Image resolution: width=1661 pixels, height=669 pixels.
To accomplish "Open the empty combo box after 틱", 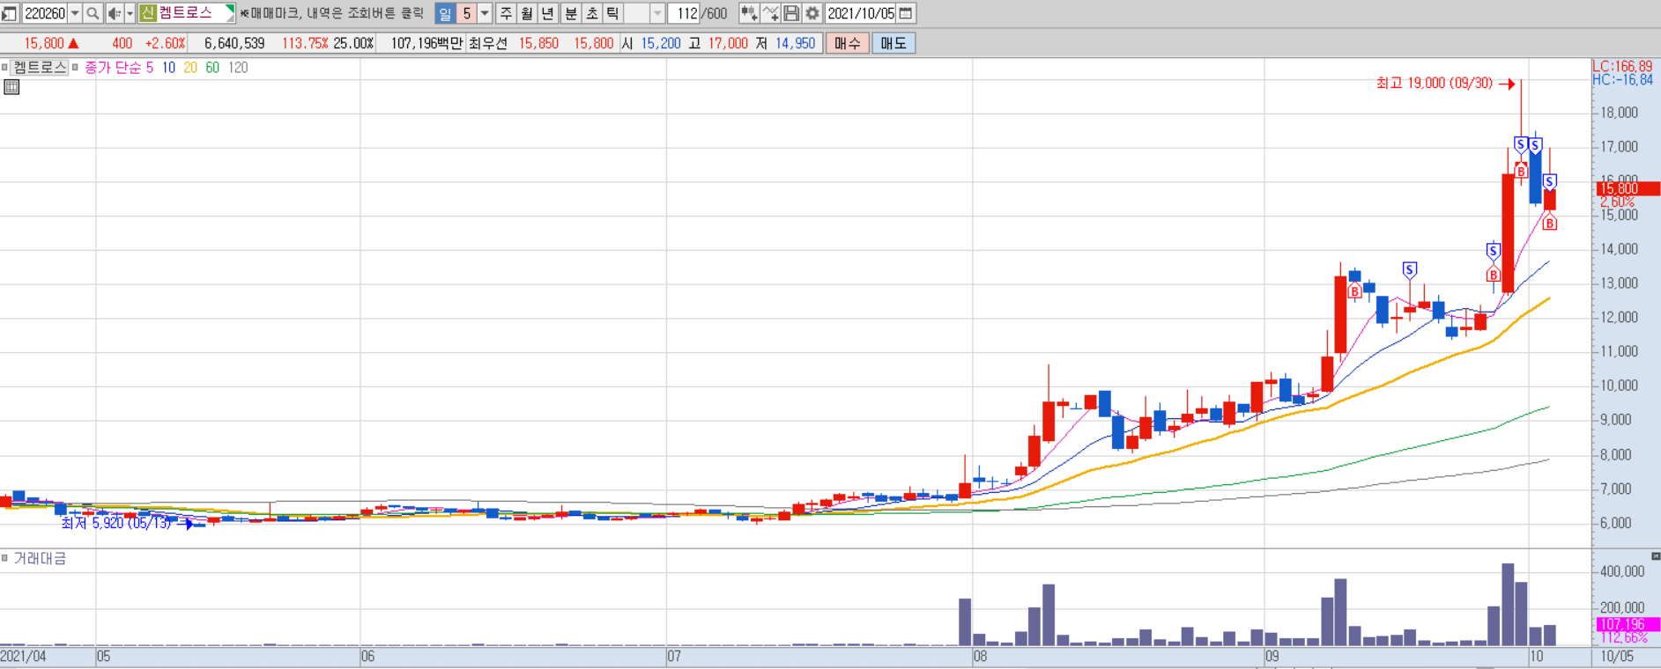I will 645,13.
